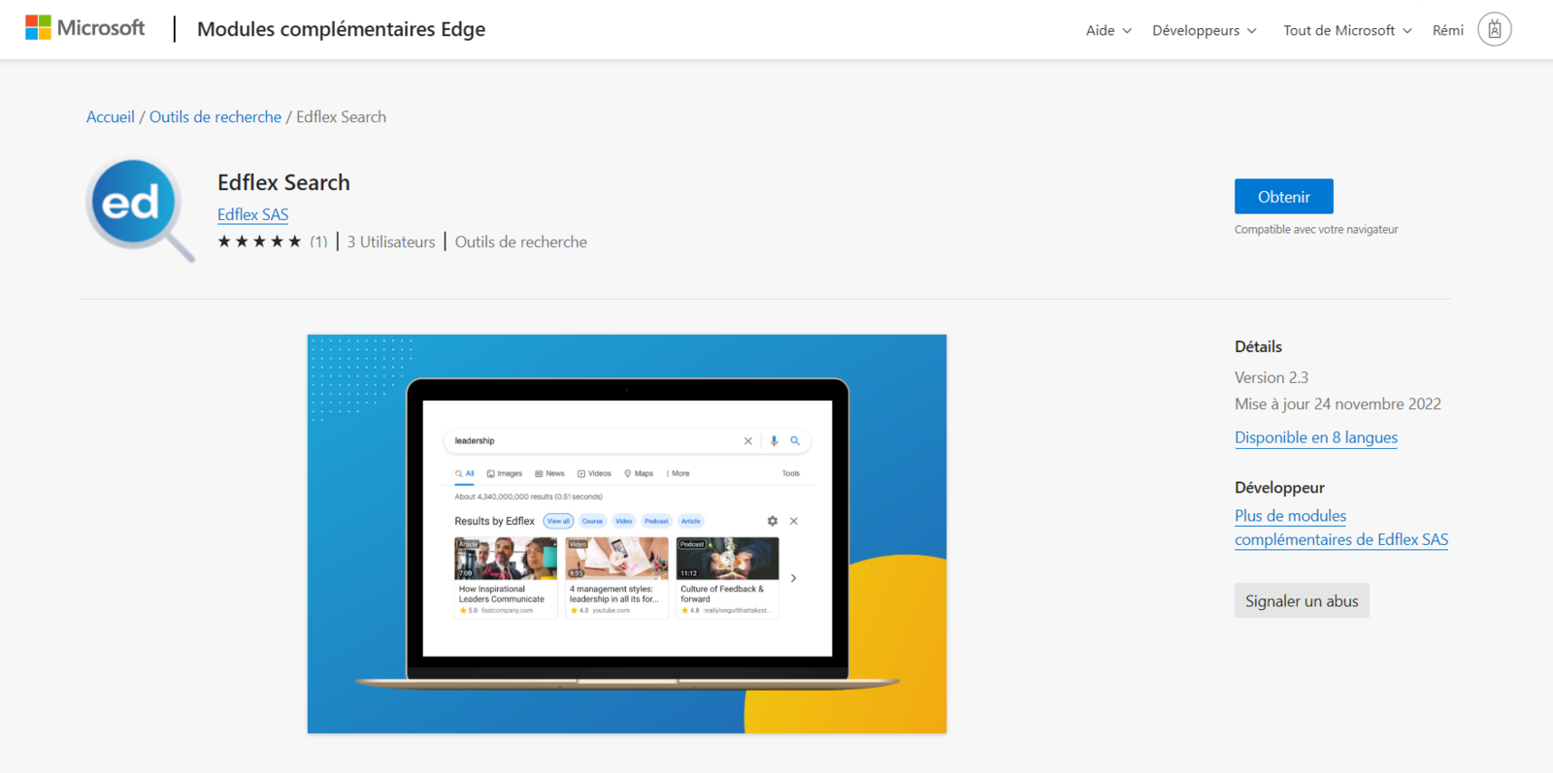This screenshot has height=773, width=1553.
Task: Click the Edflex Search extension logo
Action: (x=141, y=210)
